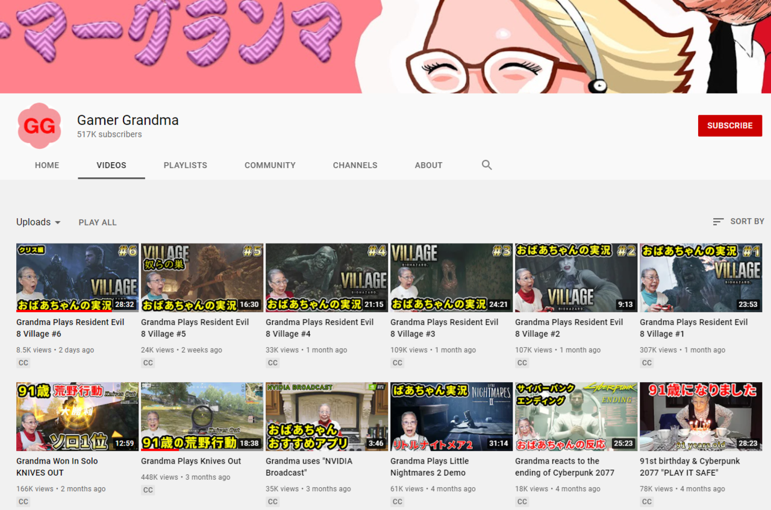This screenshot has height=510, width=771.
Task: Click the '517K subscribers' text
Action: point(110,134)
